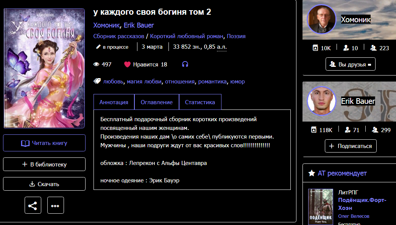Open genre link 'Поэзия'
This screenshot has width=396, height=225.
[x=236, y=36]
